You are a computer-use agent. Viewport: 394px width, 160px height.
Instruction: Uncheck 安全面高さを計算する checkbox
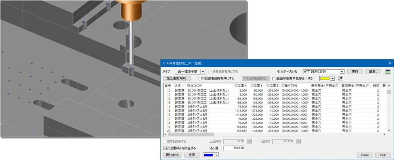click(x=165, y=148)
